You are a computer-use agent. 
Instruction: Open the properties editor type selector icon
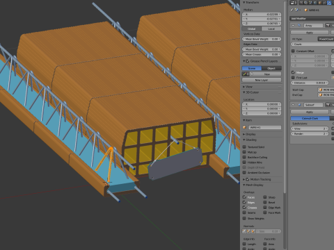[x=294, y=3]
